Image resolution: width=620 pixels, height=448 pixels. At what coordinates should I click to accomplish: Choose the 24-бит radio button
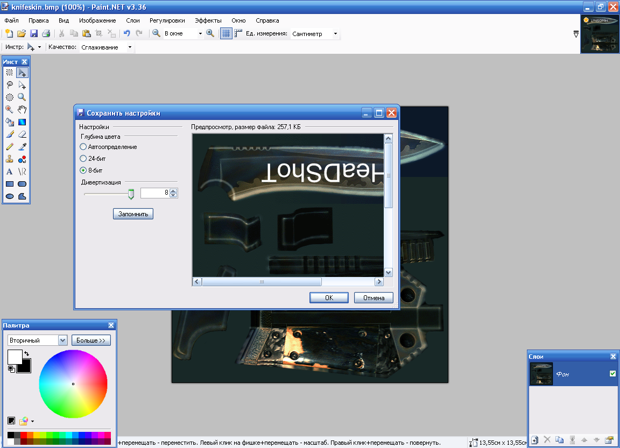[x=83, y=159]
